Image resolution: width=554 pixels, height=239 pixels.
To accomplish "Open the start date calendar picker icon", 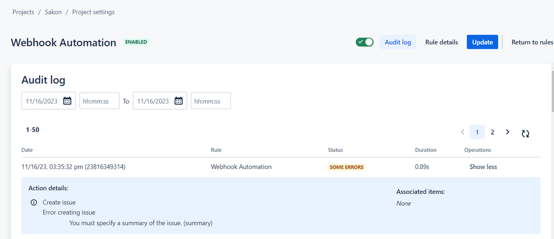I will click(x=67, y=101).
